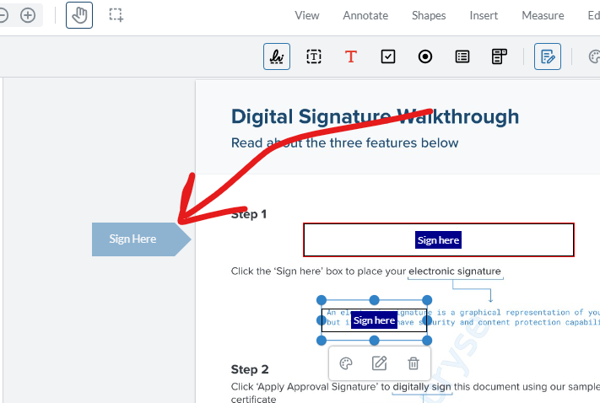Switch to the Annotate tab
Screen dimensions: 600x403
(x=365, y=15)
